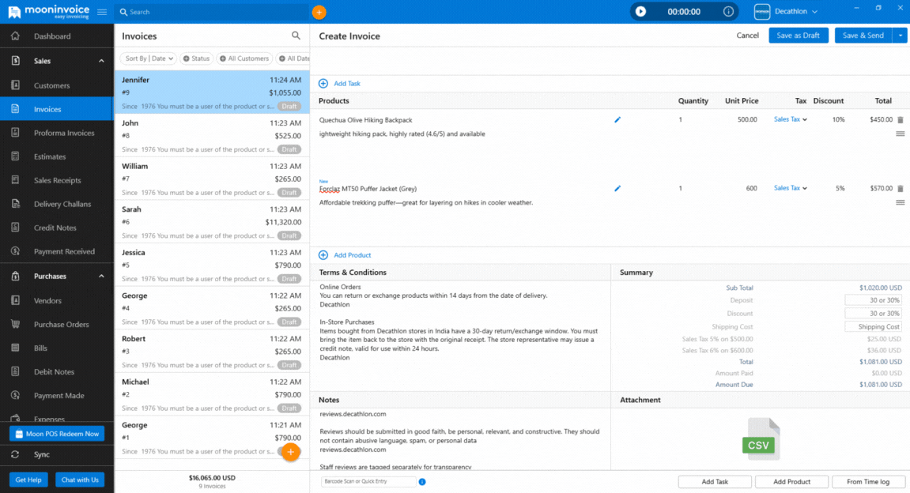The height and width of the screenshot is (493, 910).
Task: Click the Add Task plus link
Action: [339, 84]
